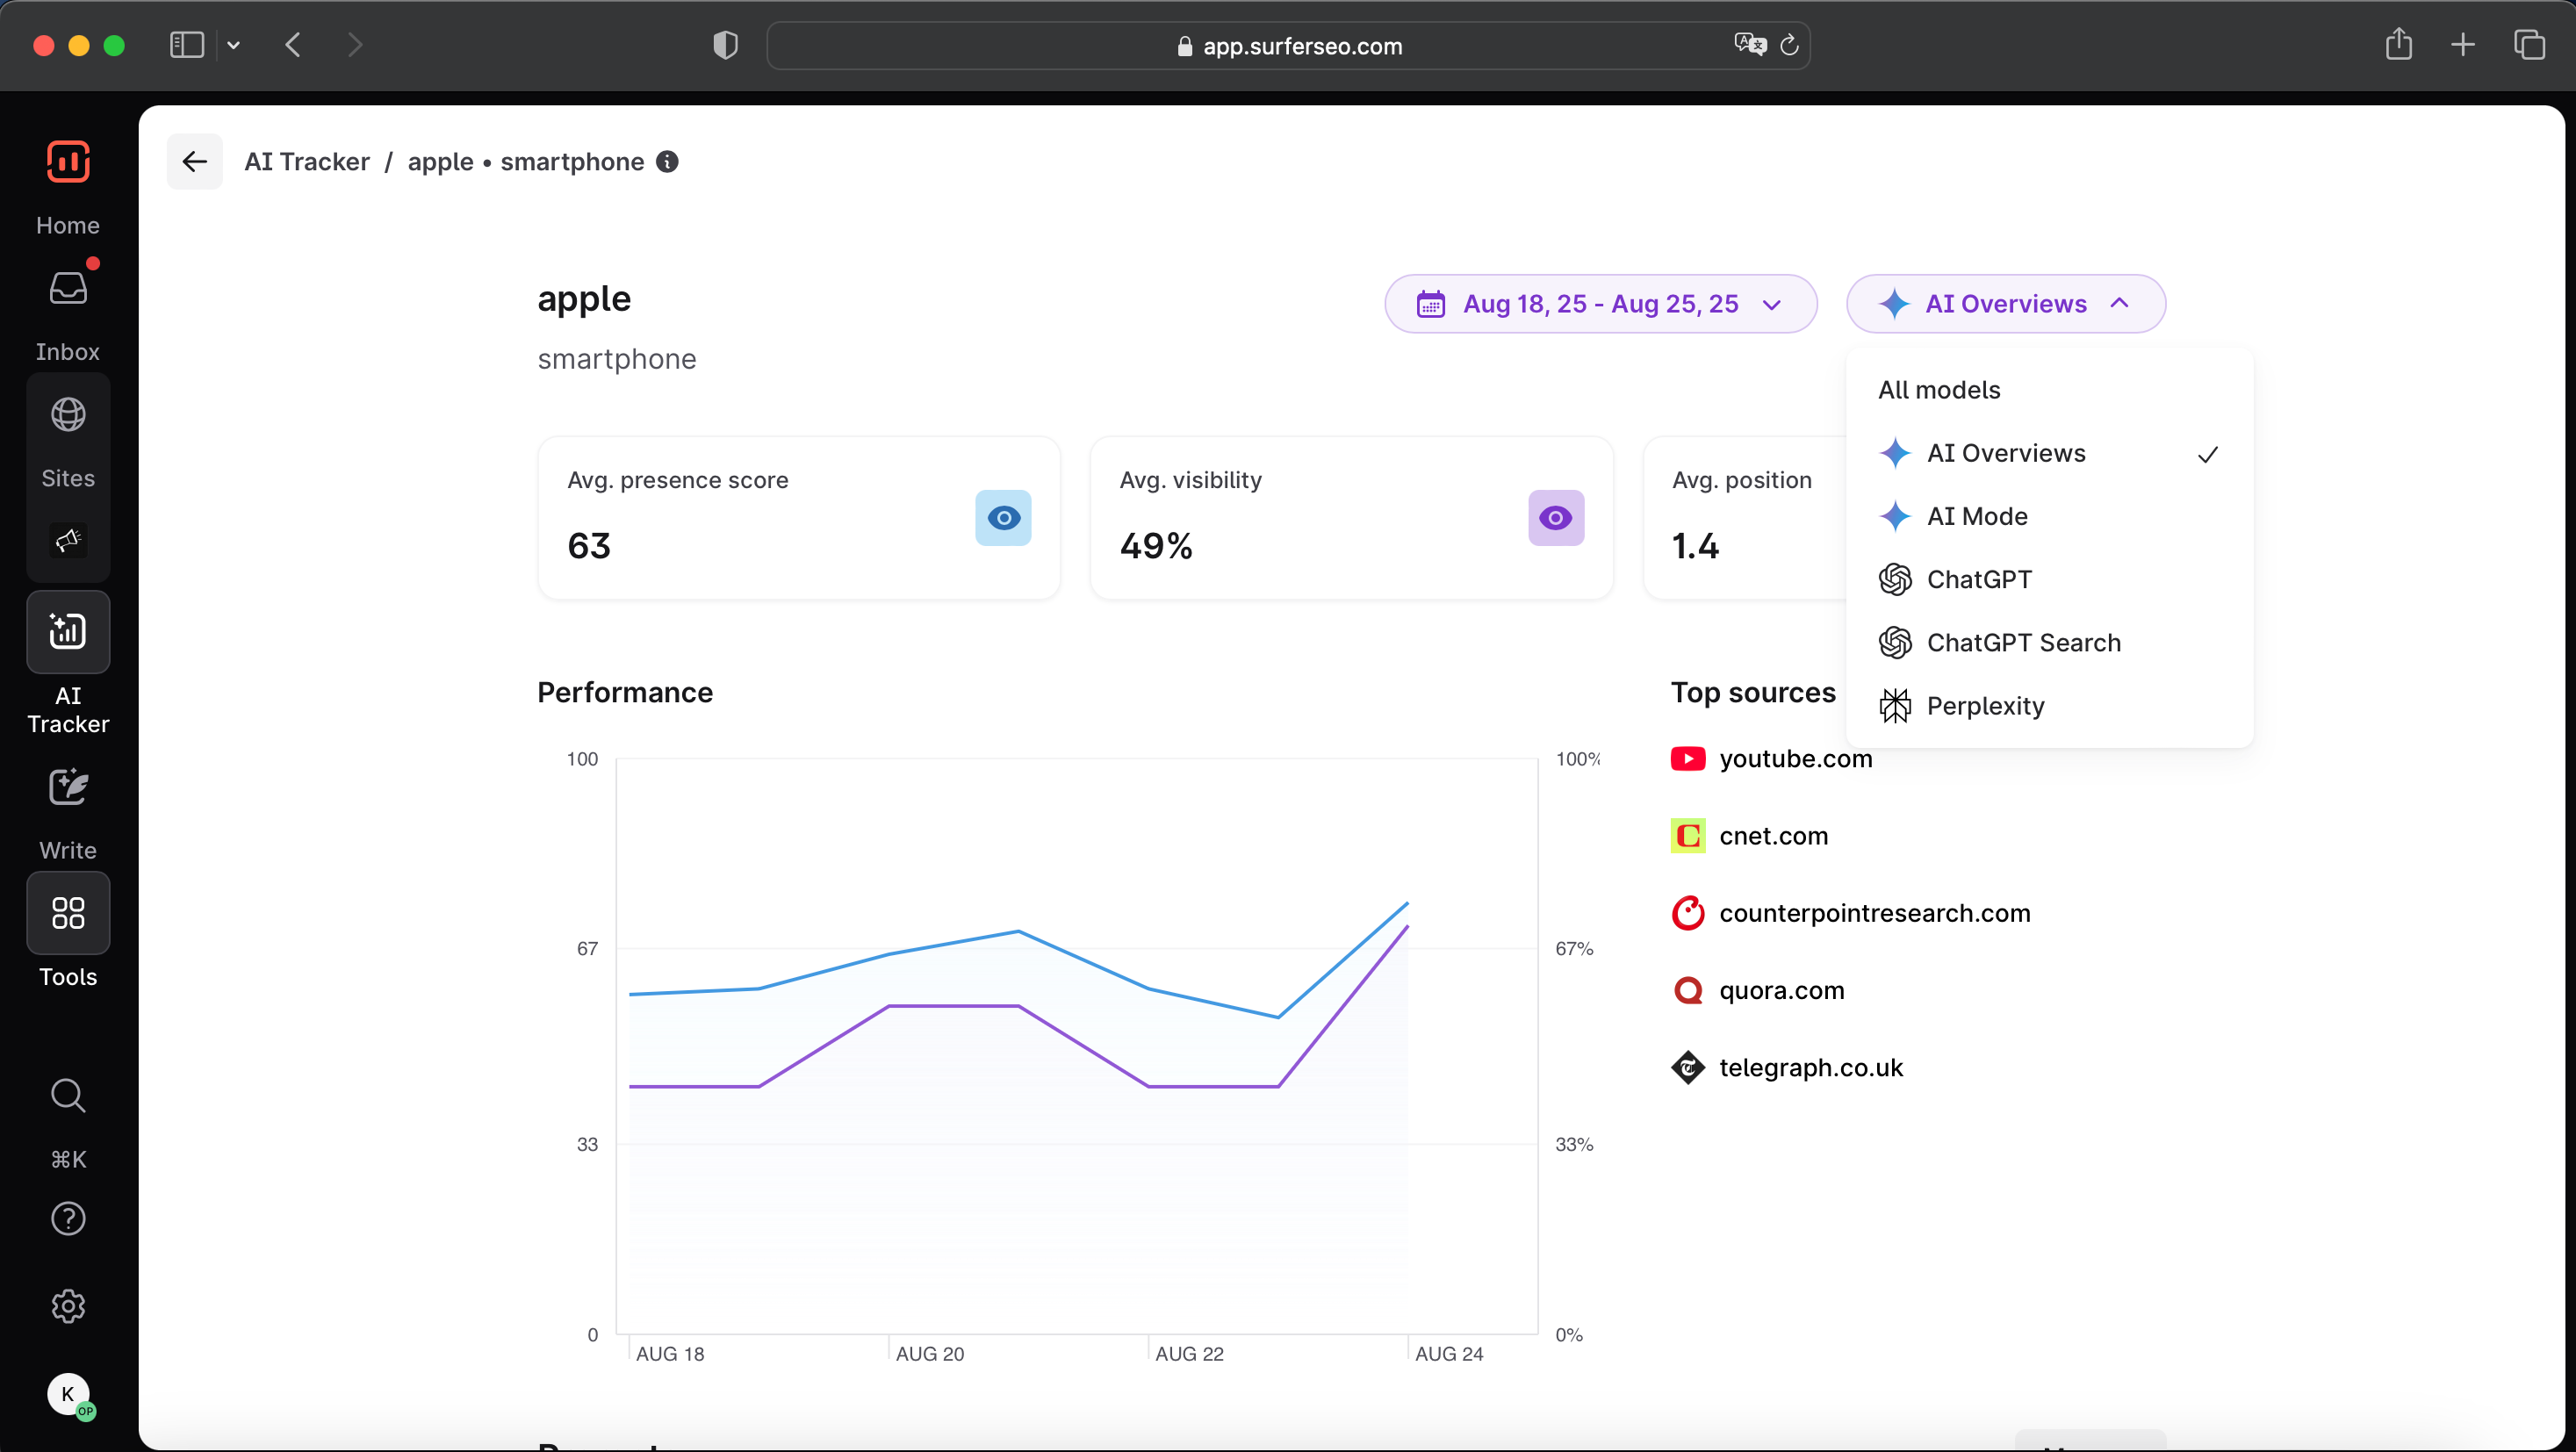Open youtube.com source
The width and height of the screenshot is (2576, 1452).
click(x=1796, y=759)
